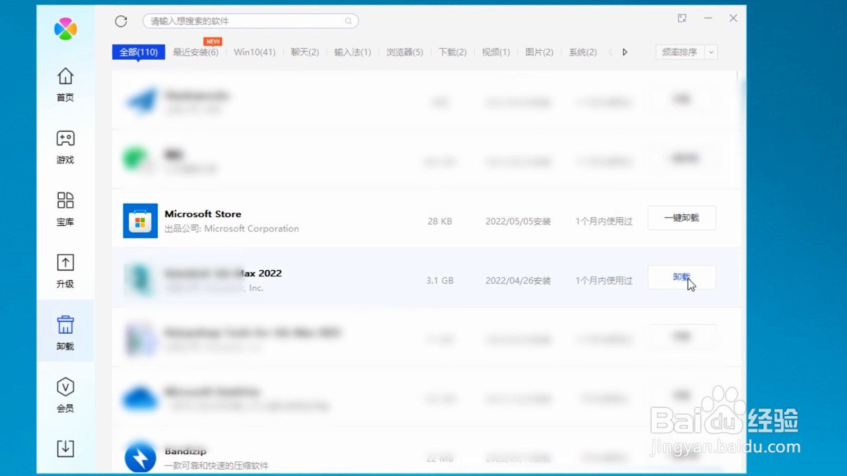The width and height of the screenshot is (847, 476).
Task: Click Microsoft Store name text
Action: (203, 214)
